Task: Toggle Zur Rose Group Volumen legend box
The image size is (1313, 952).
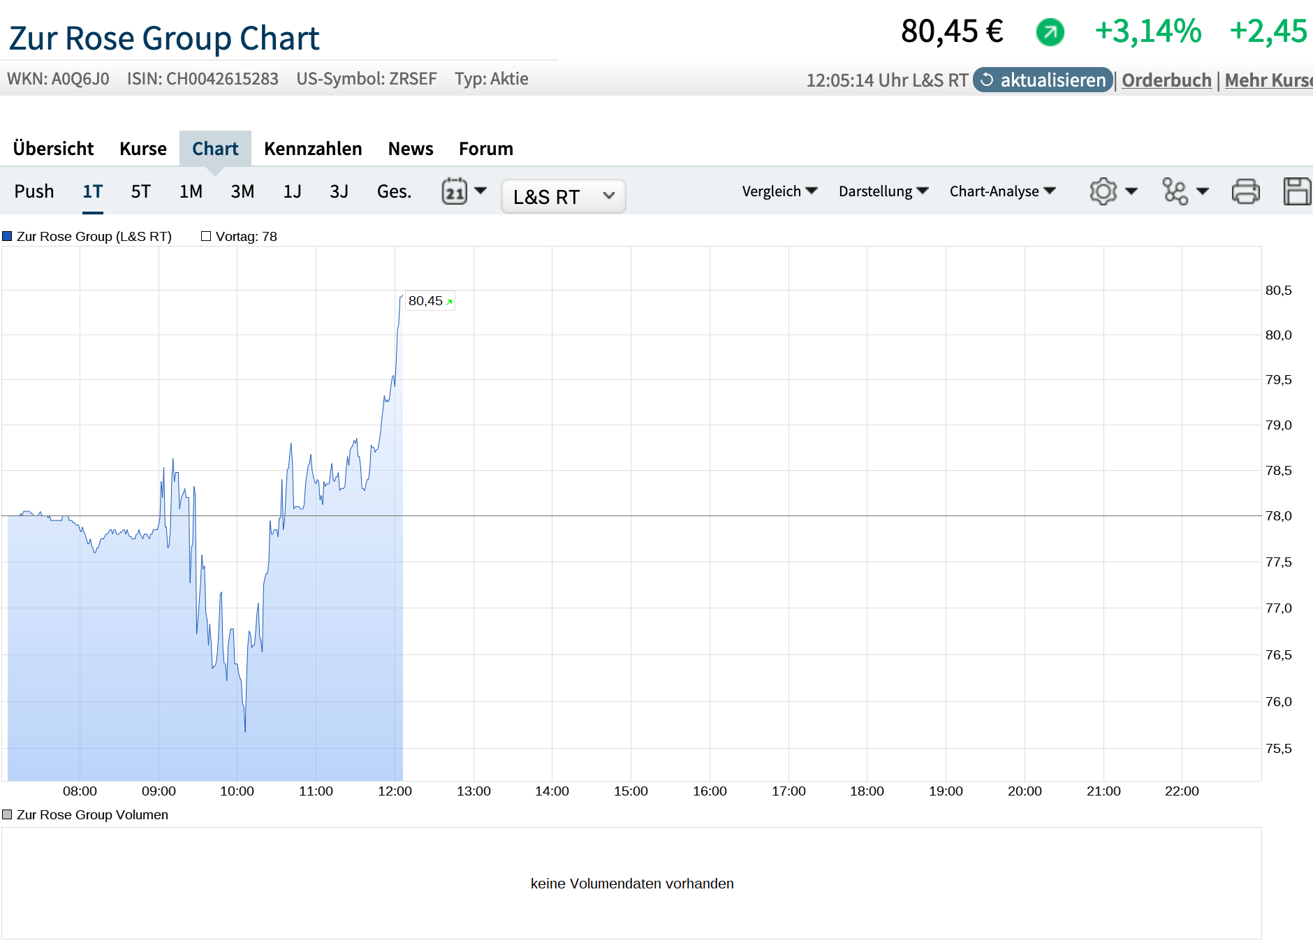Action: click(x=8, y=814)
